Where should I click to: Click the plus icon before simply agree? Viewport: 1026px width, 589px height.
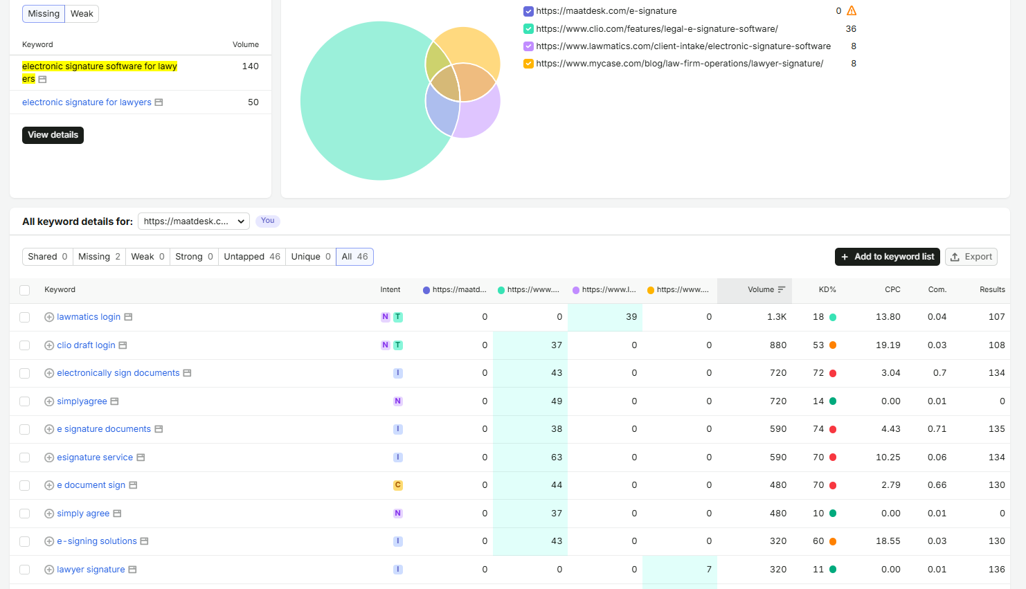(x=49, y=514)
